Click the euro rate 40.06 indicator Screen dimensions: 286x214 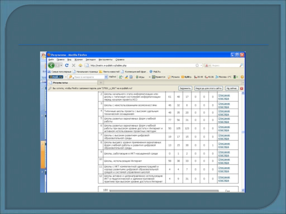[x=209, y=77]
